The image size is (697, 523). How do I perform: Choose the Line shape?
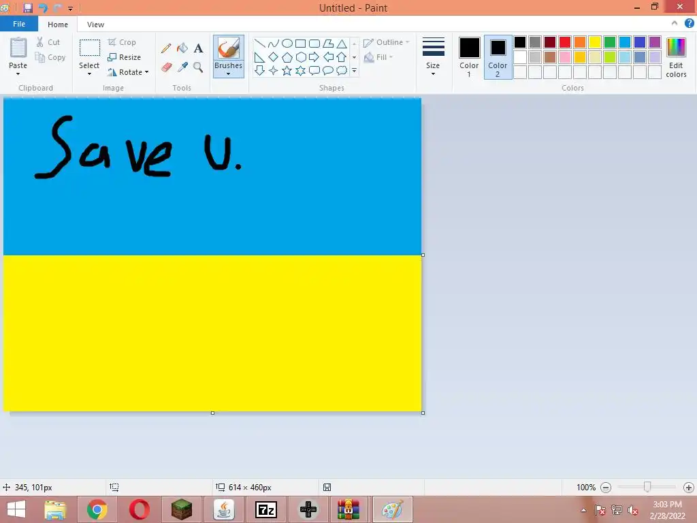(x=259, y=43)
